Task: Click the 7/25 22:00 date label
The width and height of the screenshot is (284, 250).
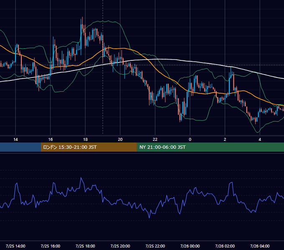Action: [155, 246]
